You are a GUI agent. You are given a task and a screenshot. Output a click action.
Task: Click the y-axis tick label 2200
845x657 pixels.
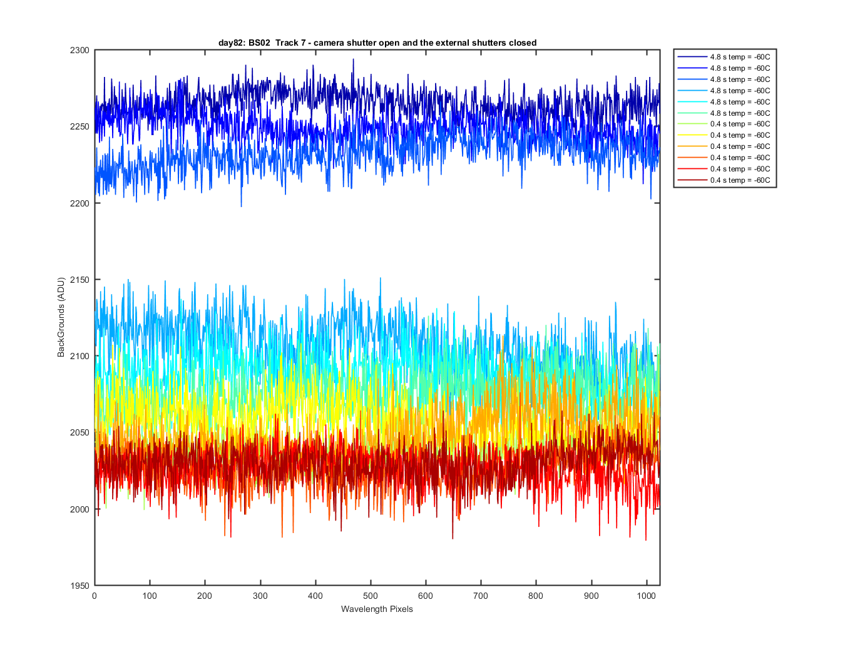[80, 203]
